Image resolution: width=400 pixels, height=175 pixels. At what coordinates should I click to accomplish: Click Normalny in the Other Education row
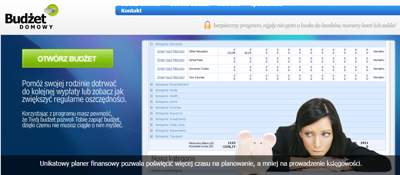coord(379,51)
